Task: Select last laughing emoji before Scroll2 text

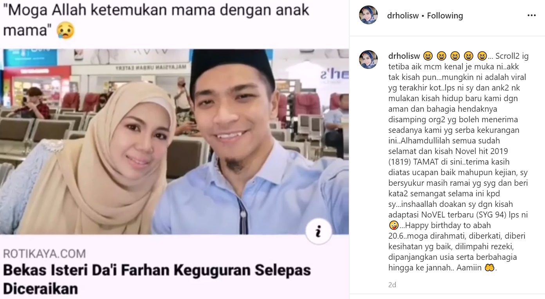Action: tap(482, 56)
